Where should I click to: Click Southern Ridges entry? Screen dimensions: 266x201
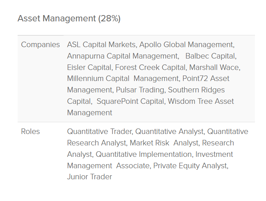[x=196, y=90]
